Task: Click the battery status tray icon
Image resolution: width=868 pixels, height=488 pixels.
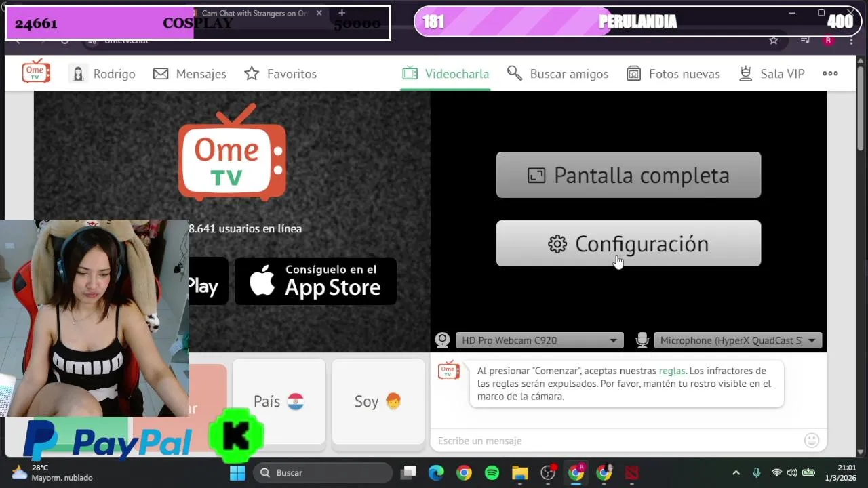Action: 808,472
